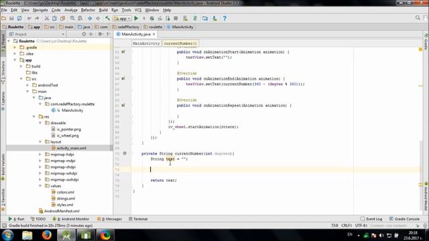The height and width of the screenshot is (241, 429).
Task: Click the Stop square toolbar icon
Action: click(x=176, y=18)
